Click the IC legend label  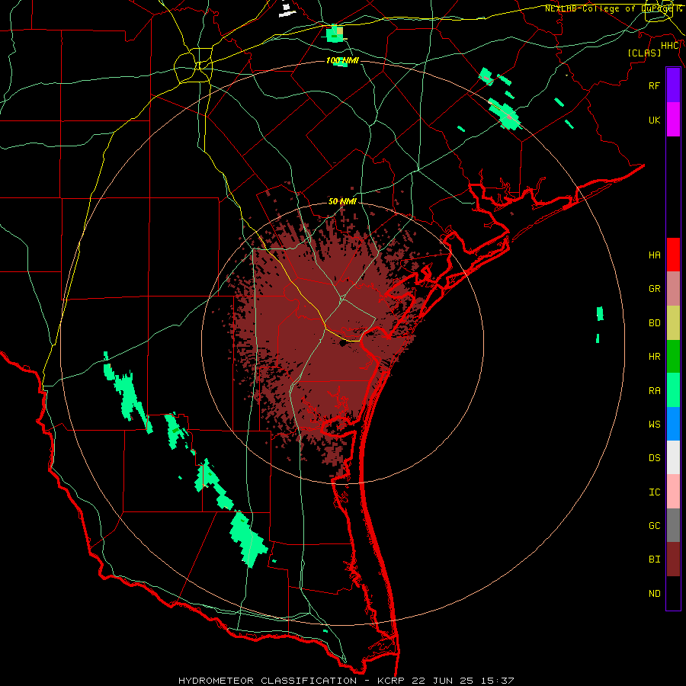click(x=655, y=492)
